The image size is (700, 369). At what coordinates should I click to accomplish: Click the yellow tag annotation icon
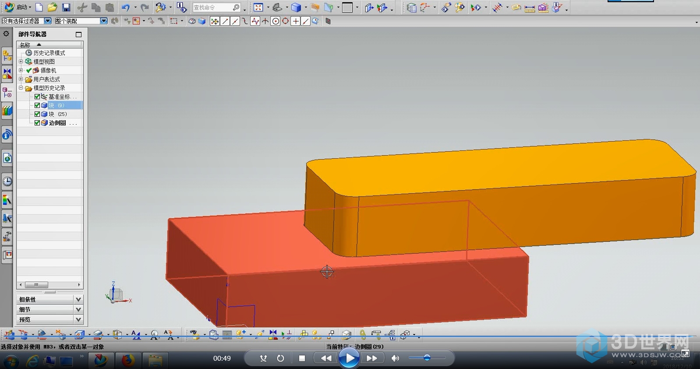(516, 7)
